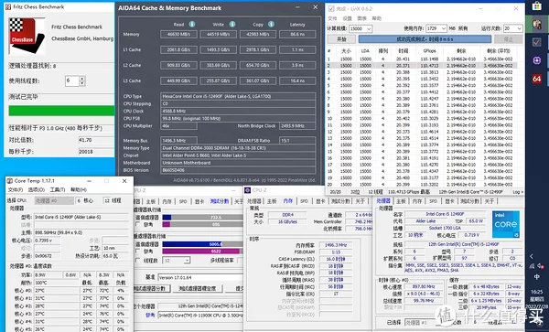
Task: Open Microsoft Store from the taskbar
Action: pyautogui.click(x=537, y=6)
